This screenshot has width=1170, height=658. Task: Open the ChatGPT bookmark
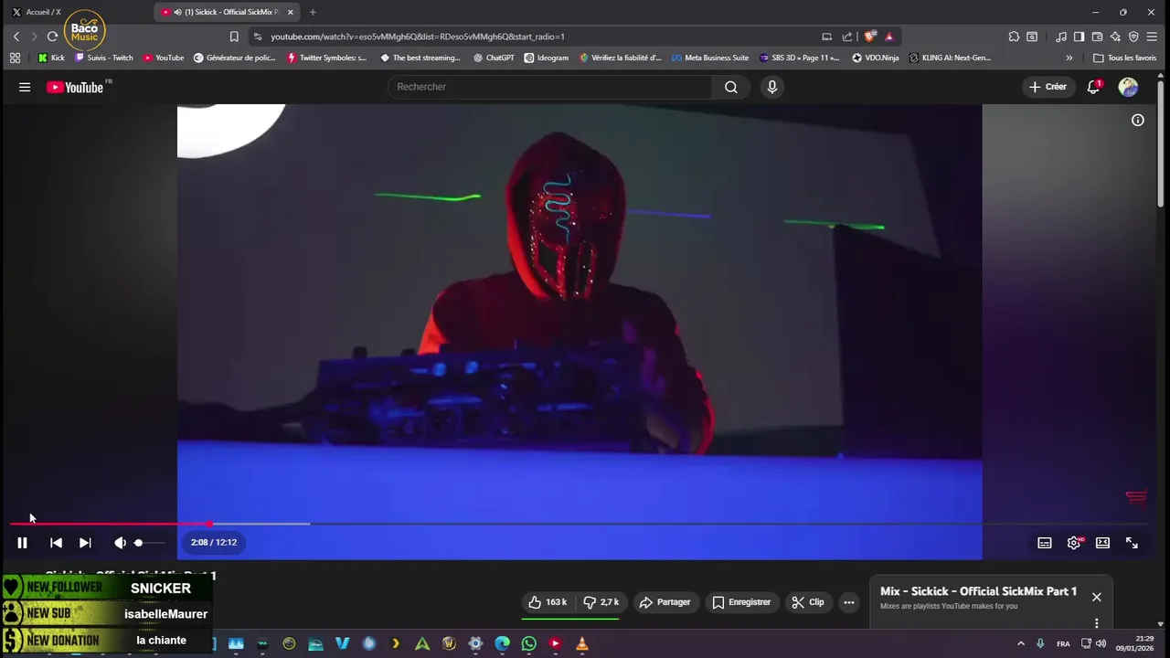tap(494, 58)
